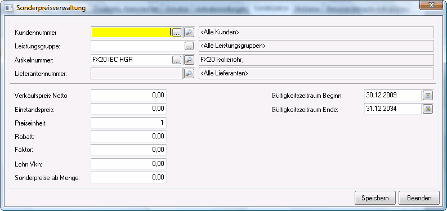This screenshot has width=447, height=211.
Task: Click the Einstandspreis value field
Action: [x=128, y=109]
